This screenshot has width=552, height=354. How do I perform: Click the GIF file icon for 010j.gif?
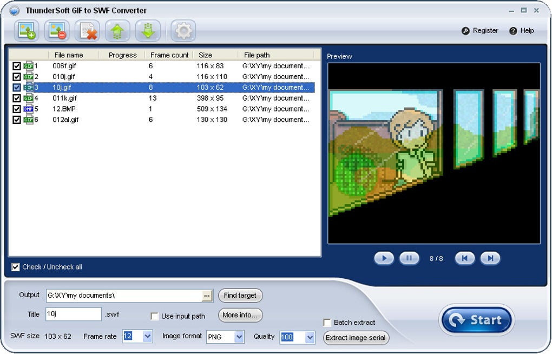pos(28,76)
